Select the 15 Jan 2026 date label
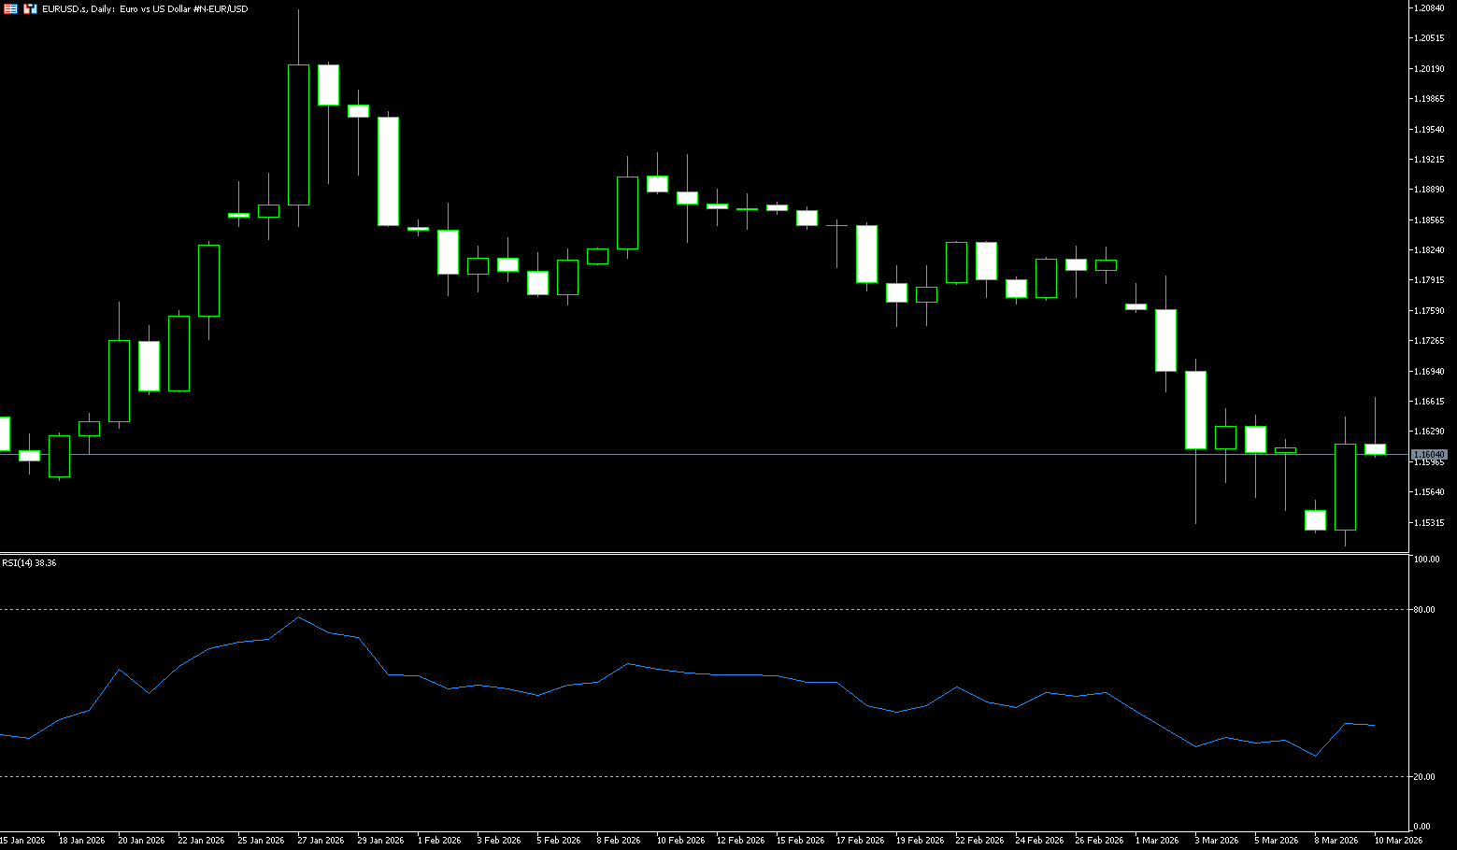The width and height of the screenshot is (1457, 850). 22,841
